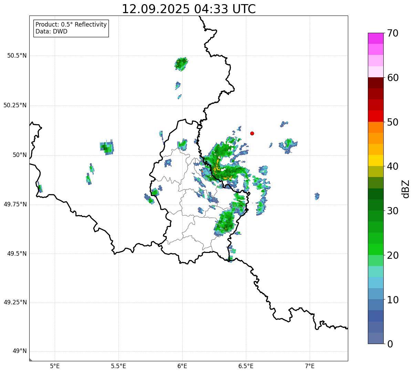
Task: Click the 50 tick on colorbar
Action: pos(392,122)
